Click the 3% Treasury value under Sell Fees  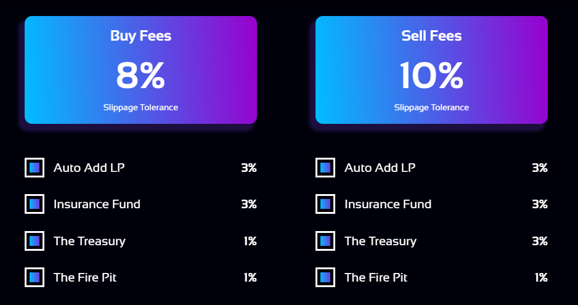[x=540, y=241]
